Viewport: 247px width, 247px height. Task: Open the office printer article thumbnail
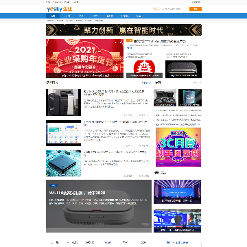coord(63,102)
